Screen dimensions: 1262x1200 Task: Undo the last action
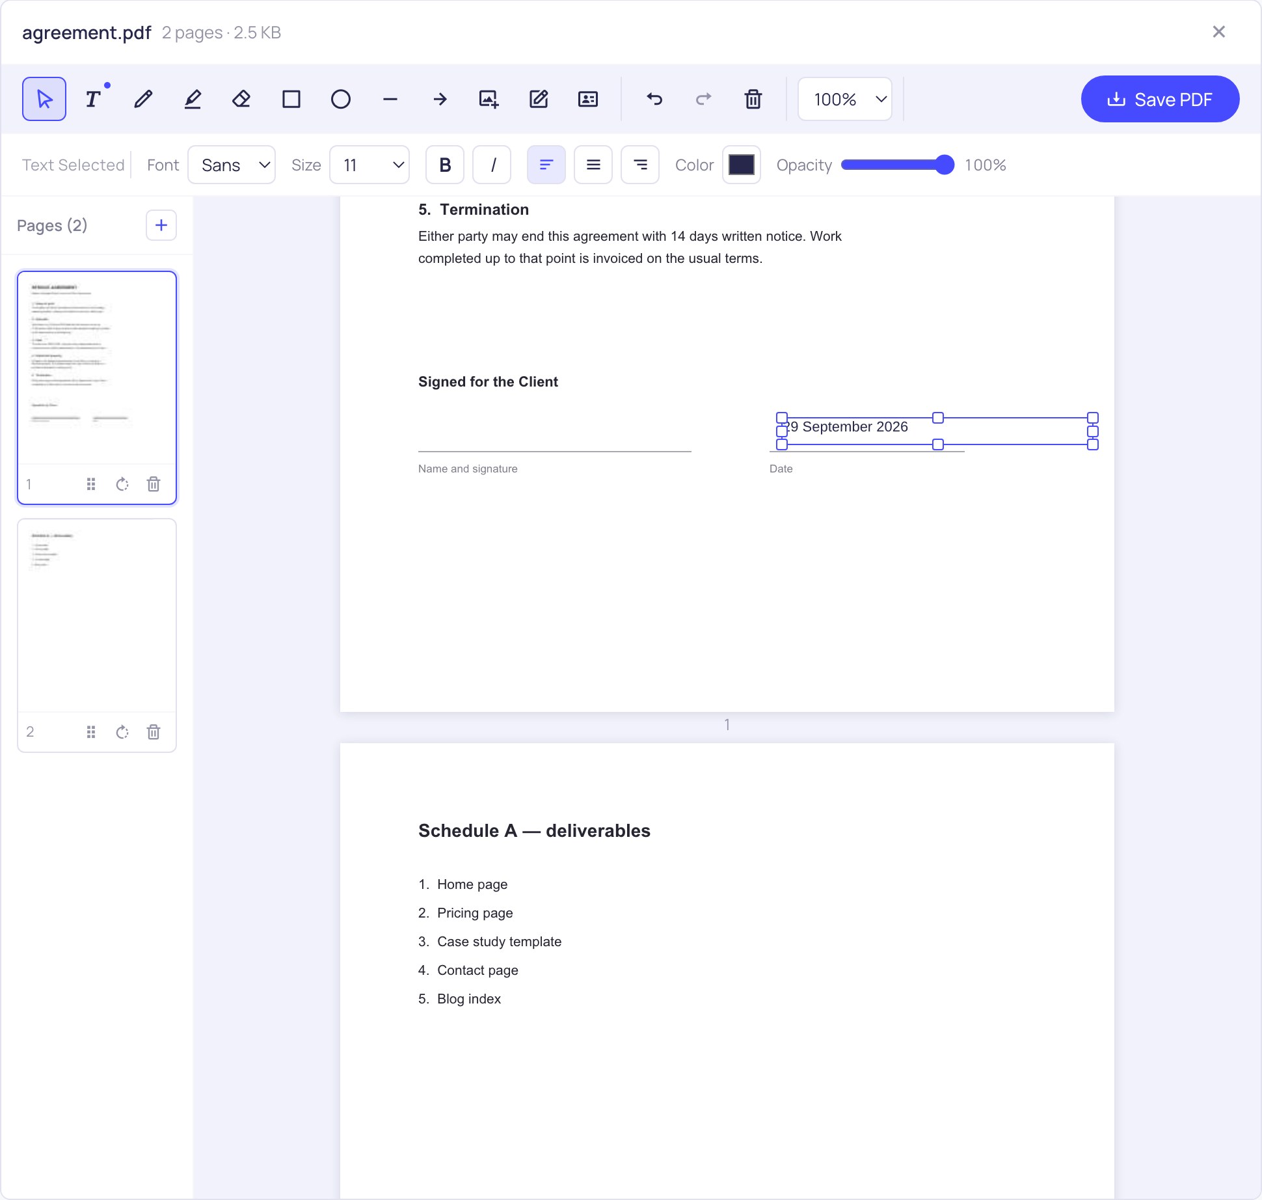pos(654,99)
